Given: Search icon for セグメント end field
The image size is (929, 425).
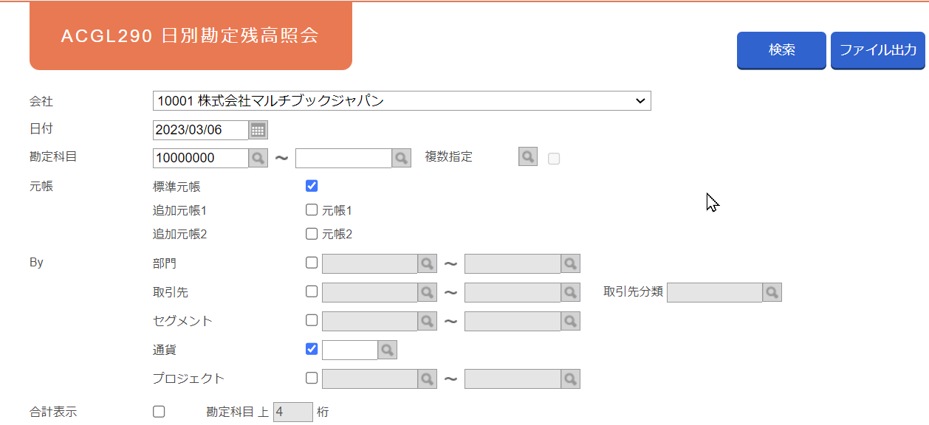Looking at the screenshot, I should pyautogui.click(x=570, y=321).
